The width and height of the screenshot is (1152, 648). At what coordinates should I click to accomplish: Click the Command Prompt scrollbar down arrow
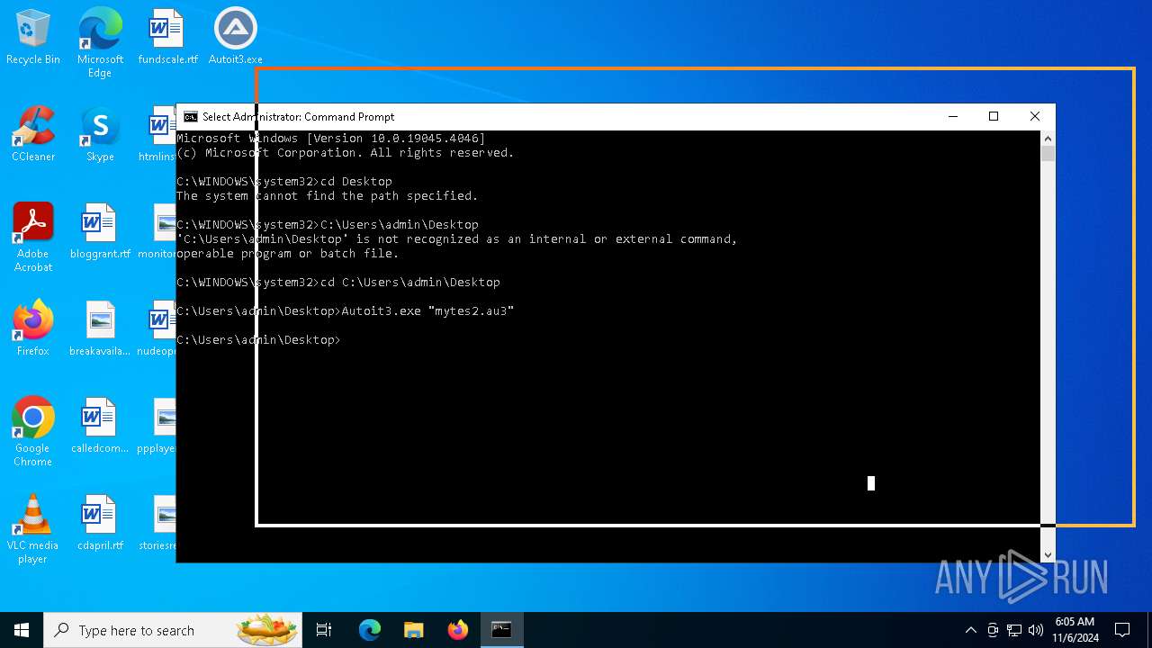pos(1048,555)
